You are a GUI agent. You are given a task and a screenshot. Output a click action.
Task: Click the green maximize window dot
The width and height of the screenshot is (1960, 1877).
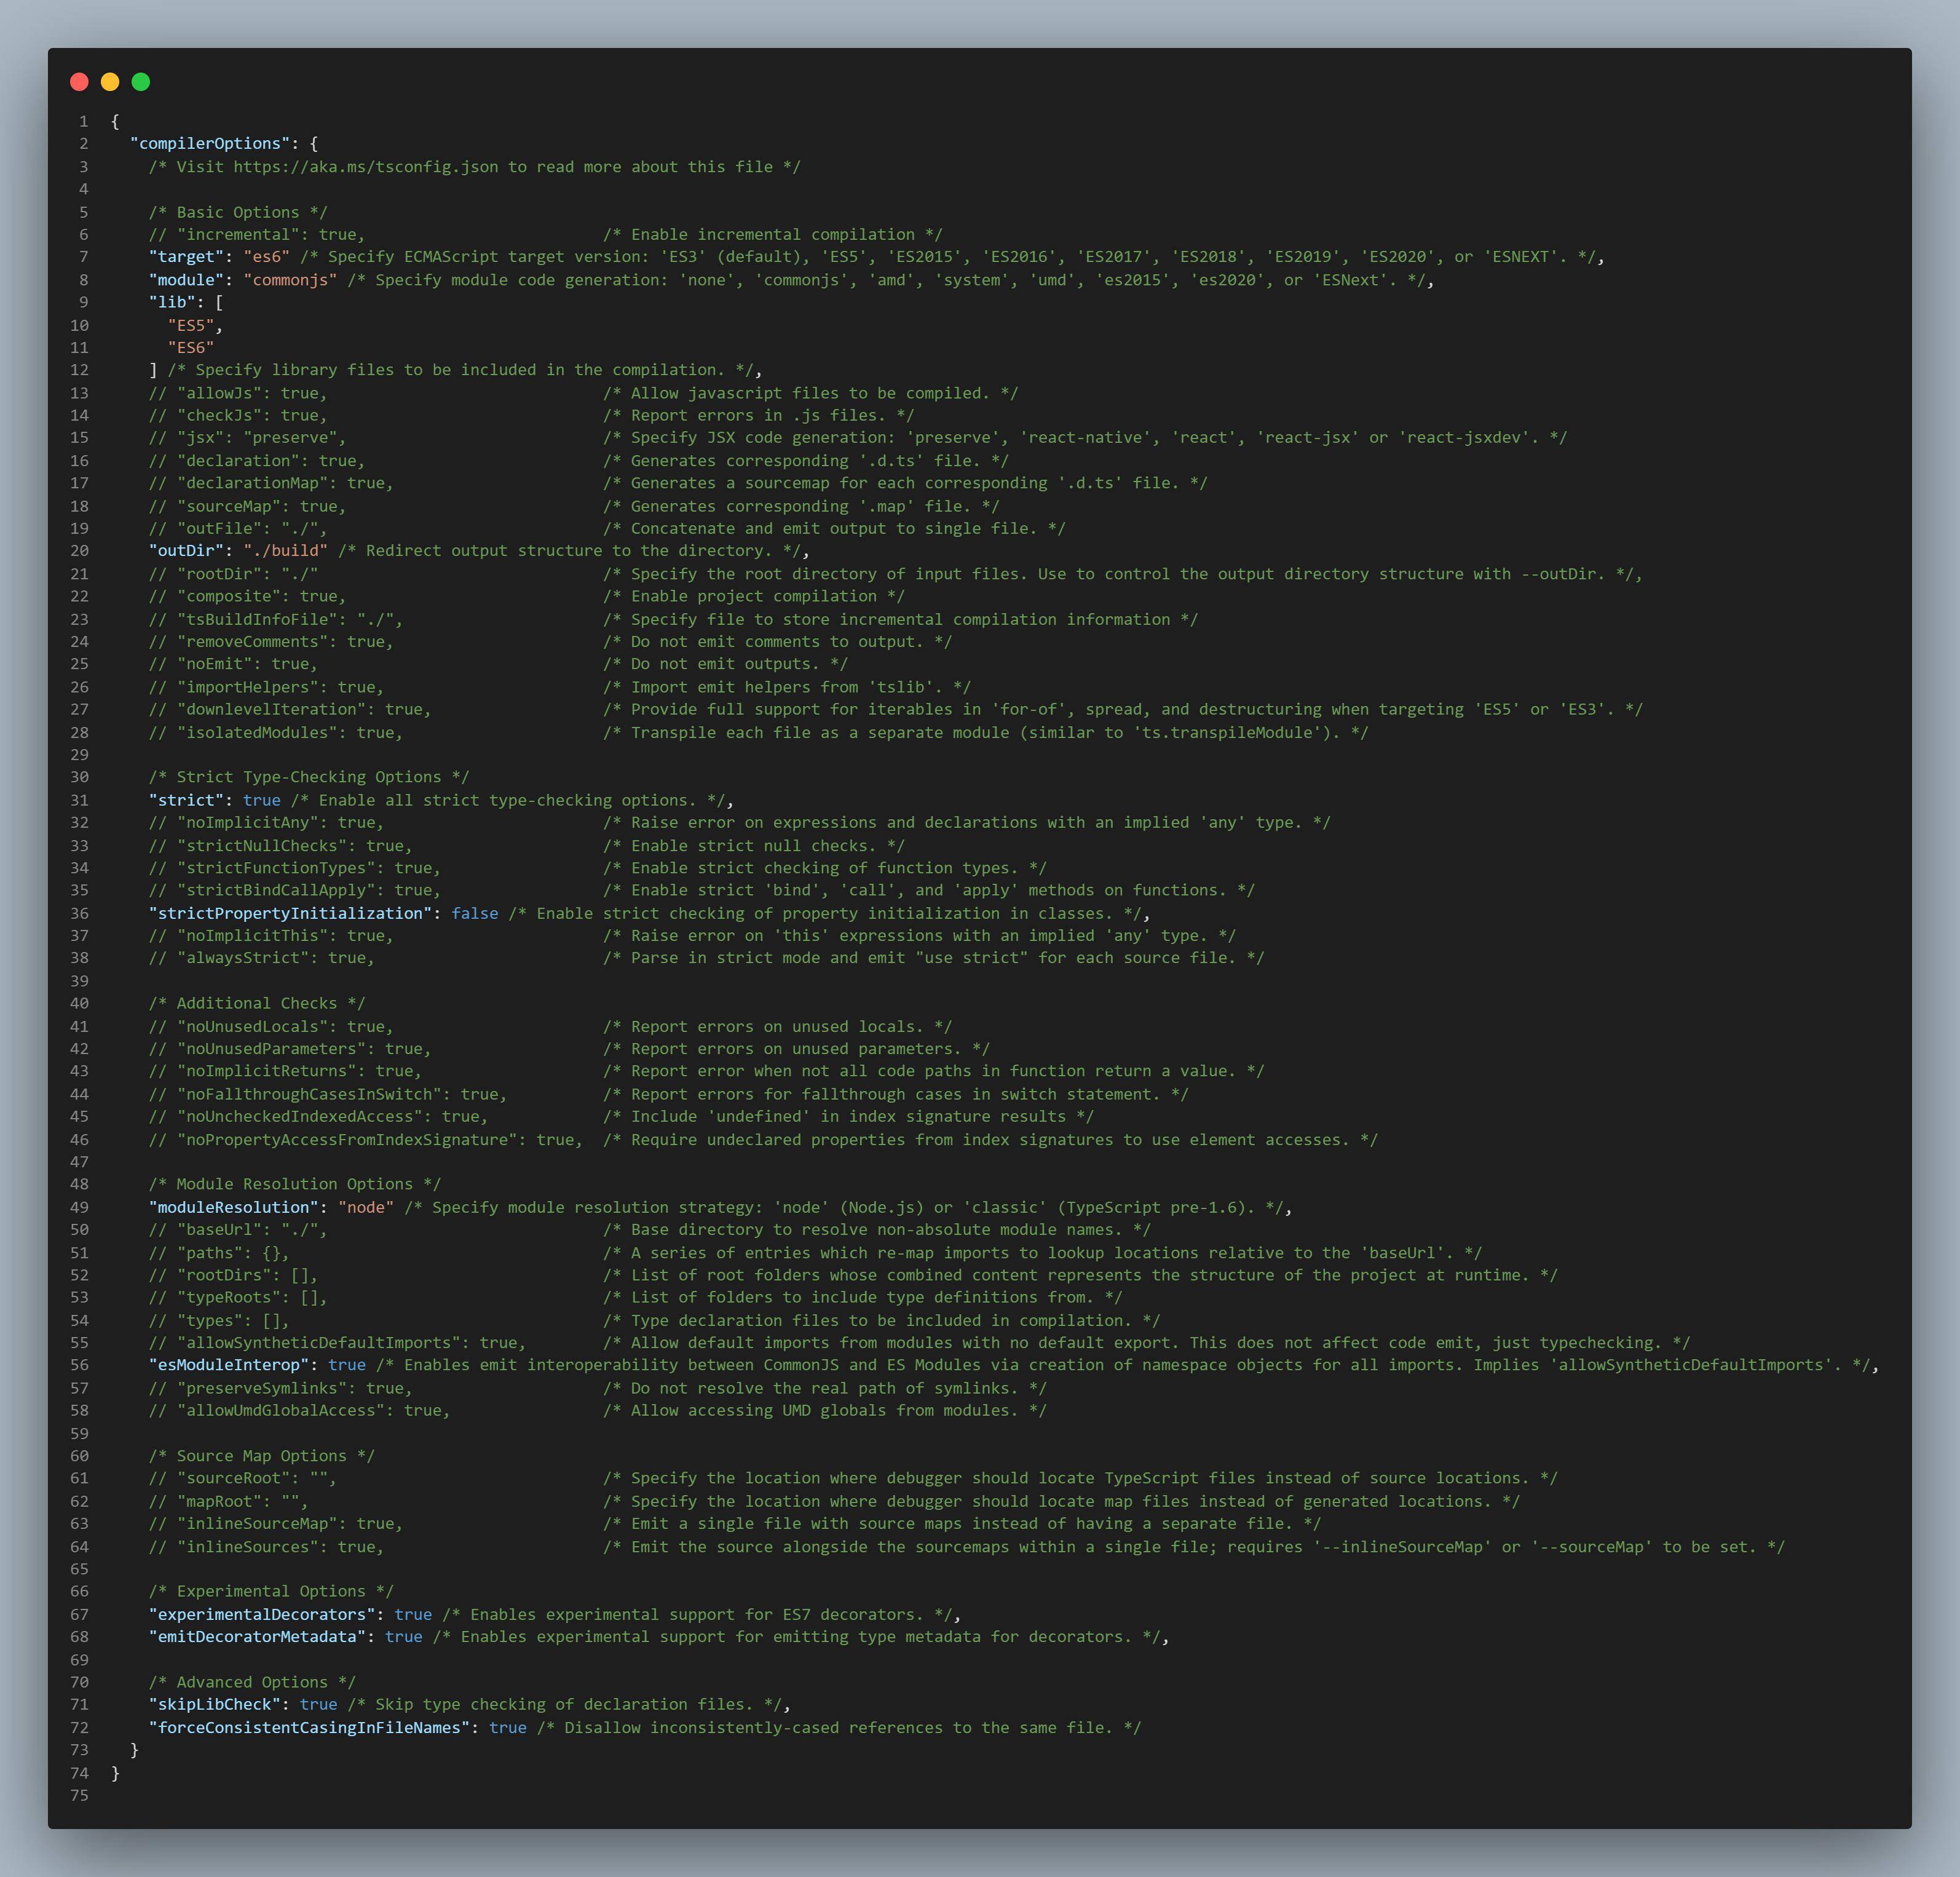click(141, 82)
